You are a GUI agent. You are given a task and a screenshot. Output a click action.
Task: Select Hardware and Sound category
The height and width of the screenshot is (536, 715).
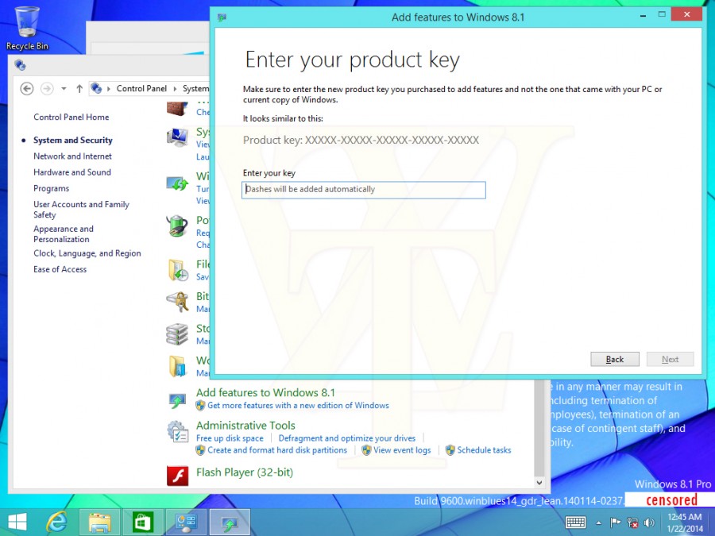(71, 172)
